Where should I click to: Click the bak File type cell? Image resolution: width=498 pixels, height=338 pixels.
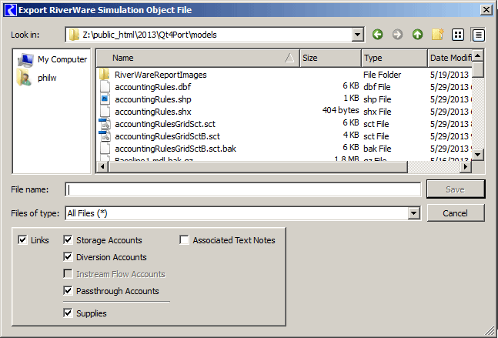(x=377, y=149)
